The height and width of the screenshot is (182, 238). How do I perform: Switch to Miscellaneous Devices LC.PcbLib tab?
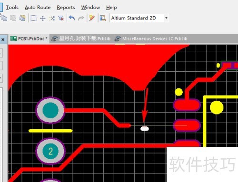(x=151, y=38)
